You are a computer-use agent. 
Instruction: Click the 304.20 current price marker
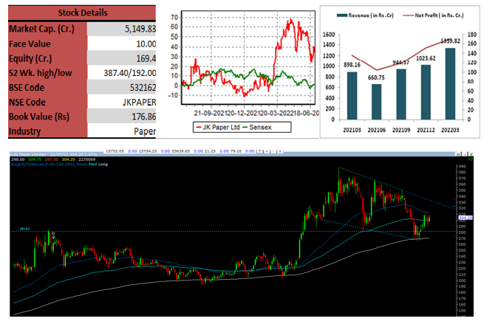click(x=465, y=218)
